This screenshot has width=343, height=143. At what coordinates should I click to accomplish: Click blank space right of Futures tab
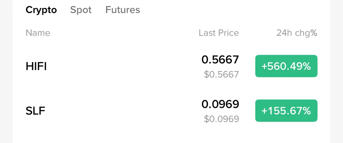(234, 10)
